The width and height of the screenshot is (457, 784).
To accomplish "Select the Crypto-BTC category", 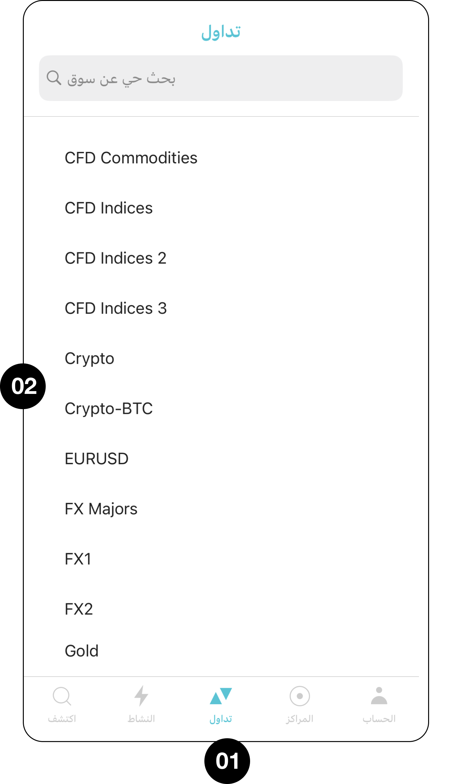I will click(x=109, y=409).
